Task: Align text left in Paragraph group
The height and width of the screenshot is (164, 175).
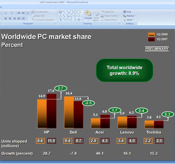Action: coord(6,19)
